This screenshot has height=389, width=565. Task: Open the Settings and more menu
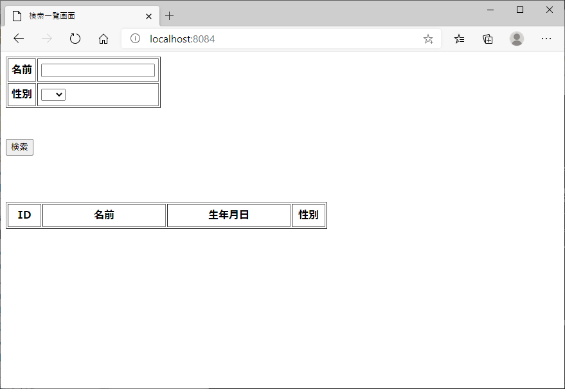pos(546,39)
